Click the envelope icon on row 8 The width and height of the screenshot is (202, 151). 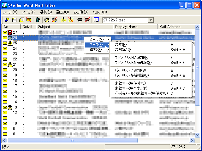click(5, 134)
